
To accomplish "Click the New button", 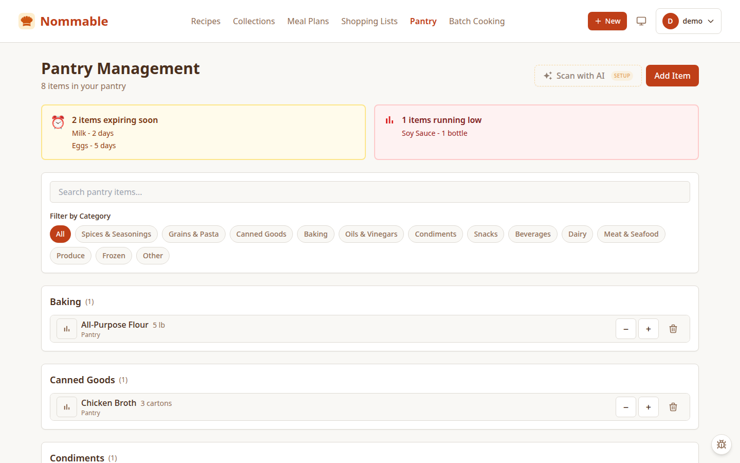I will click(x=607, y=21).
